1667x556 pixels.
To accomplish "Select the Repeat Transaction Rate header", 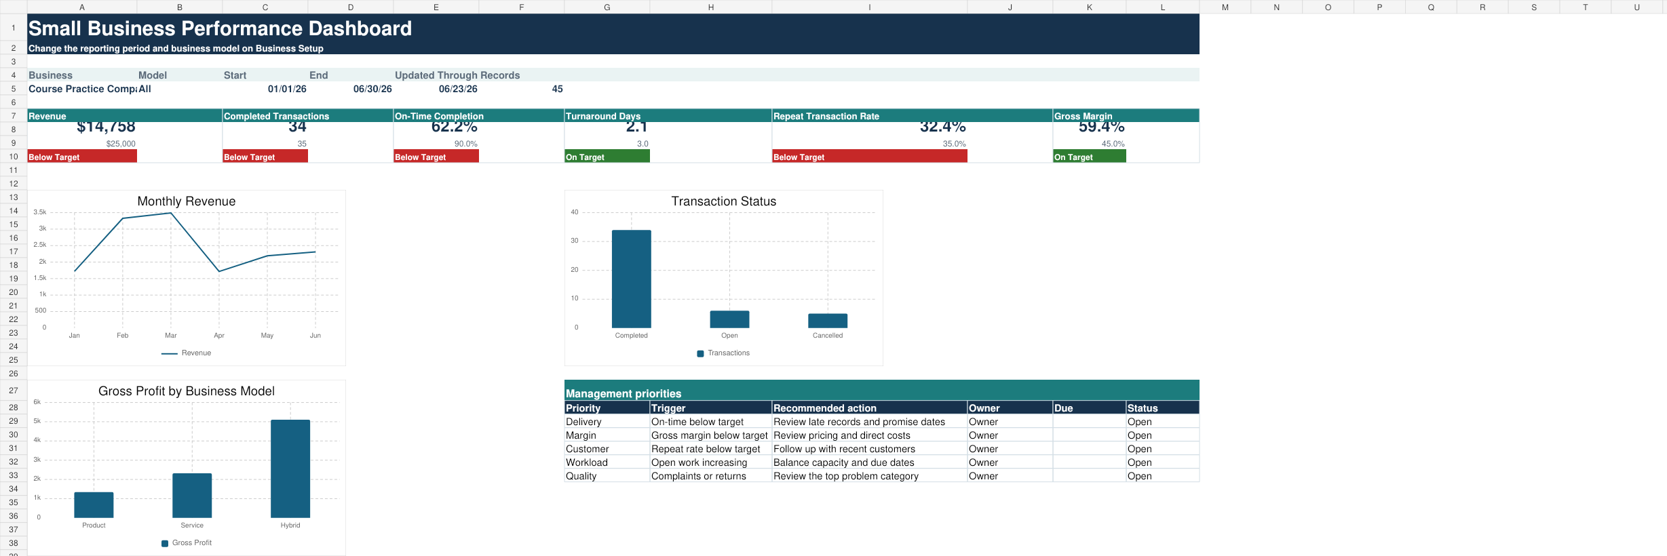I will (913, 116).
